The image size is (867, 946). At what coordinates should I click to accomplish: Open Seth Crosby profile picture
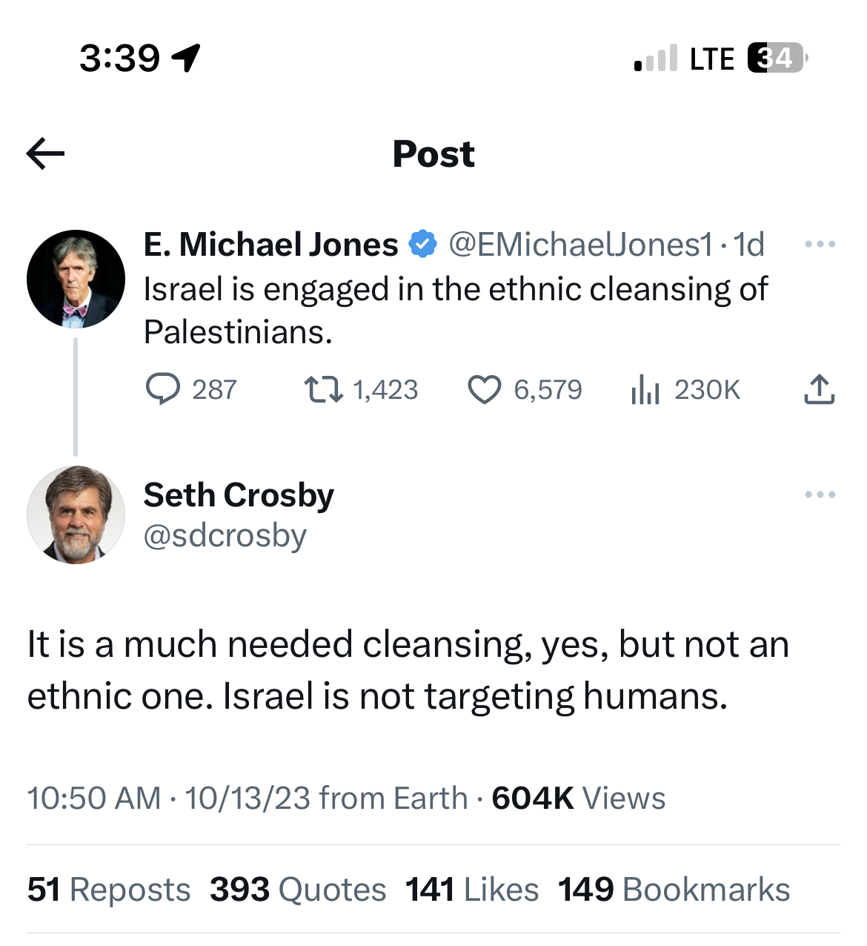tap(76, 515)
